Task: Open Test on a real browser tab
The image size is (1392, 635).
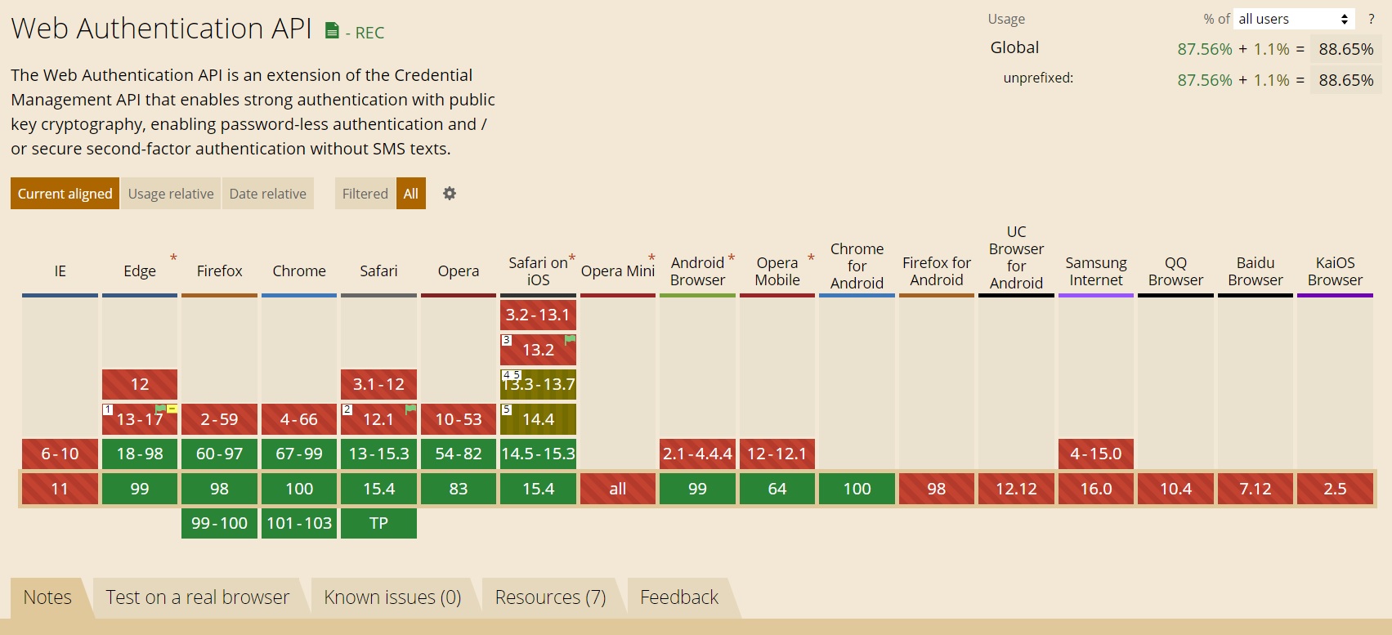Action: point(197,597)
